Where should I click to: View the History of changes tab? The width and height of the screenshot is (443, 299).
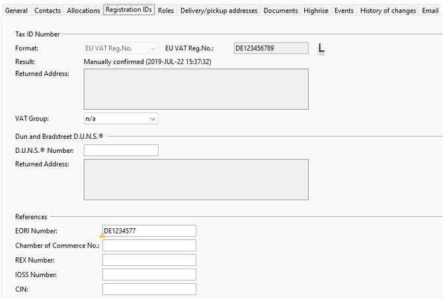(388, 11)
